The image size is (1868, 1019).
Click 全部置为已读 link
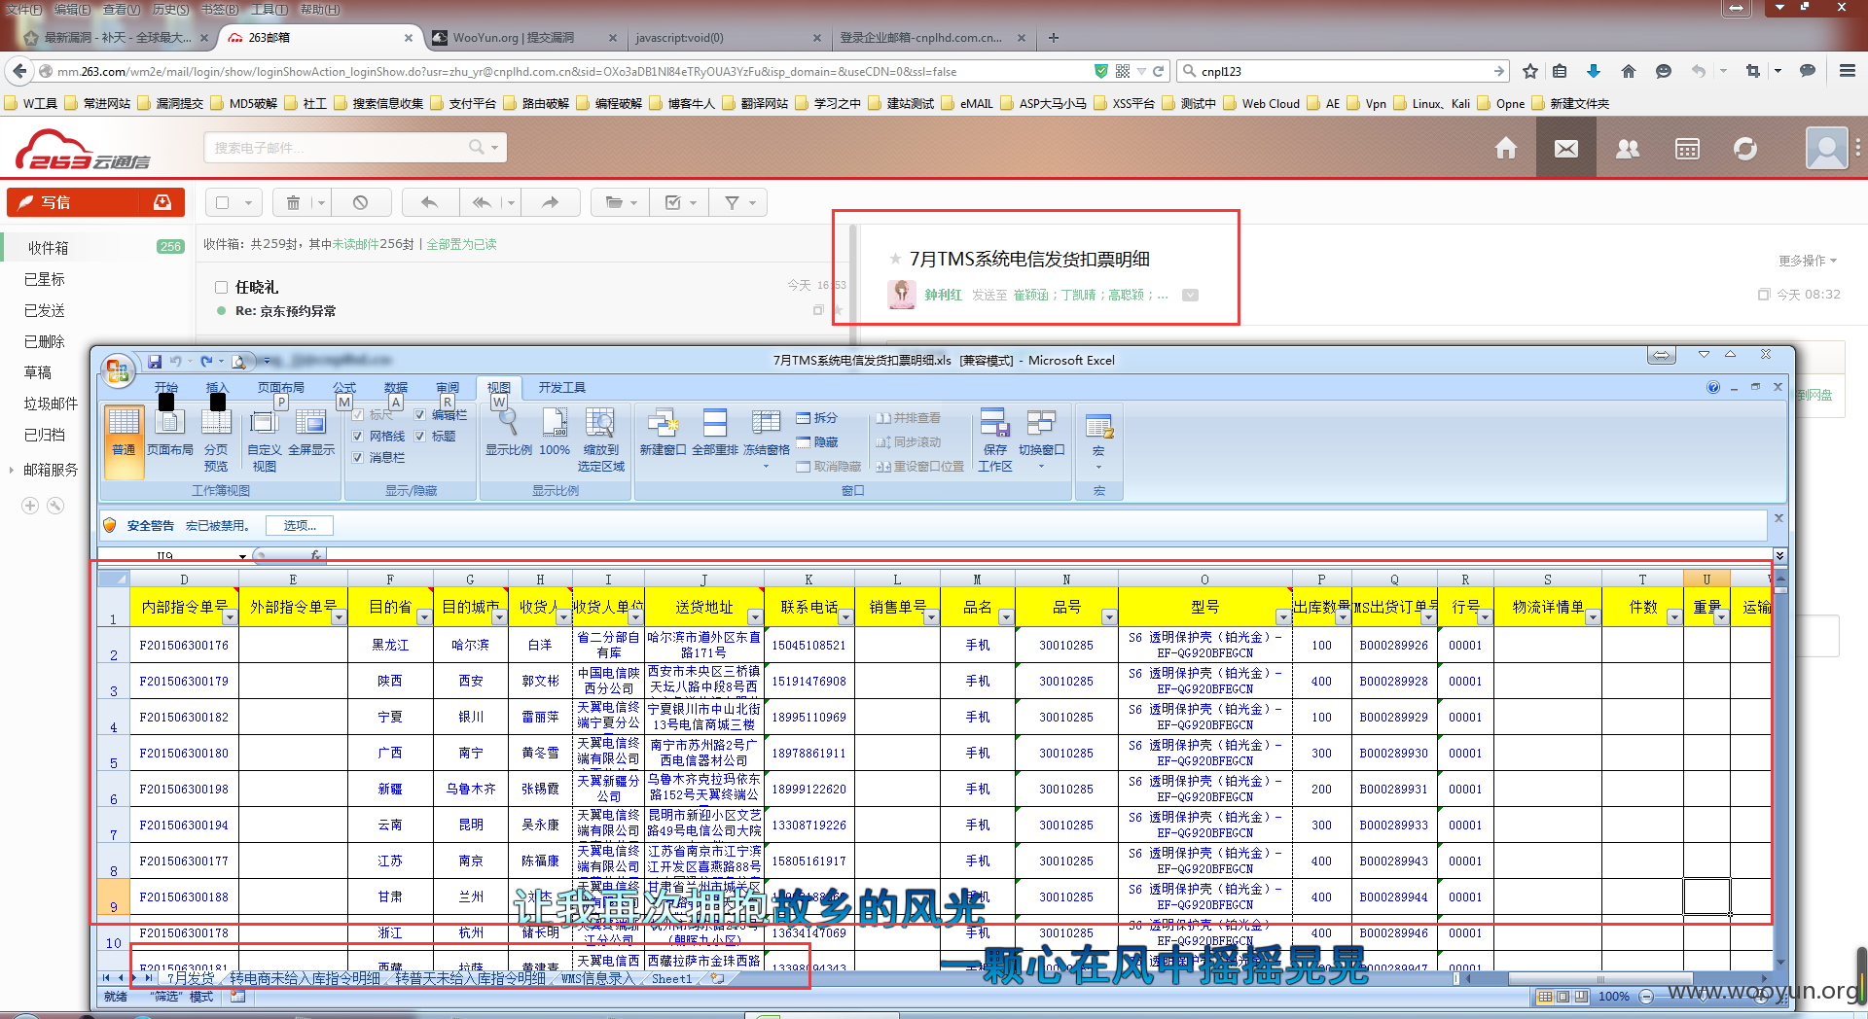click(462, 244)
